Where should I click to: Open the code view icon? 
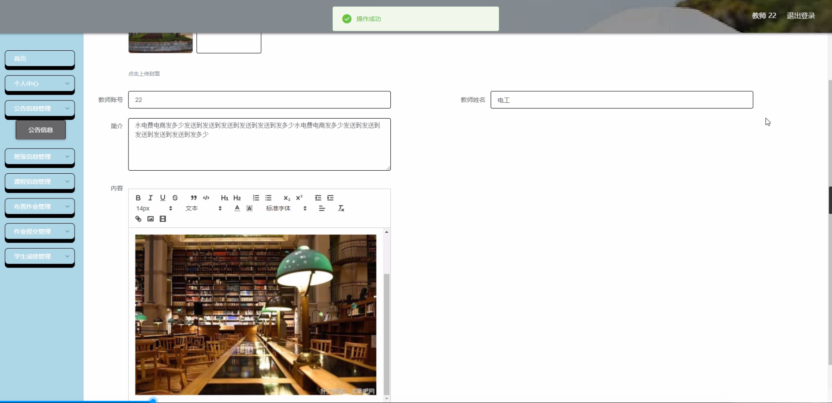(x=206, y=198)
